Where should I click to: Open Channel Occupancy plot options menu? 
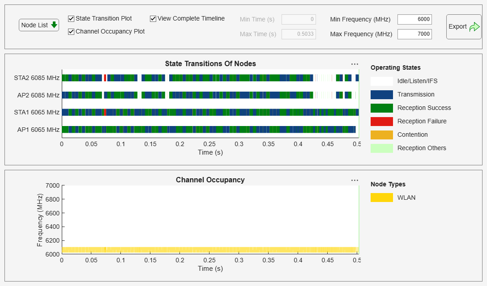point(355,180)
